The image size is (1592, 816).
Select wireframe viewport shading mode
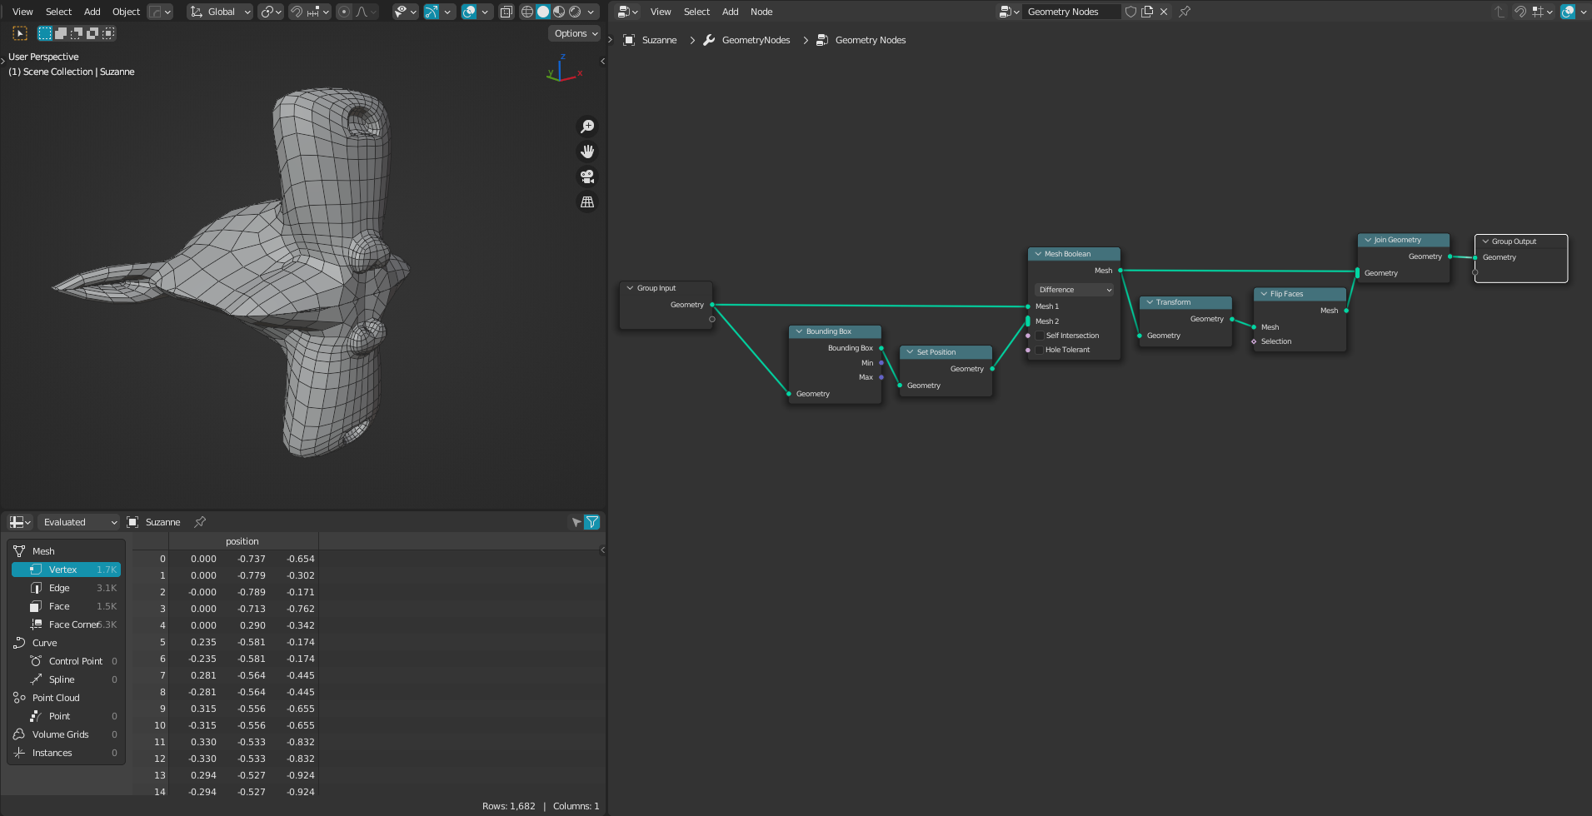point(527,12)
